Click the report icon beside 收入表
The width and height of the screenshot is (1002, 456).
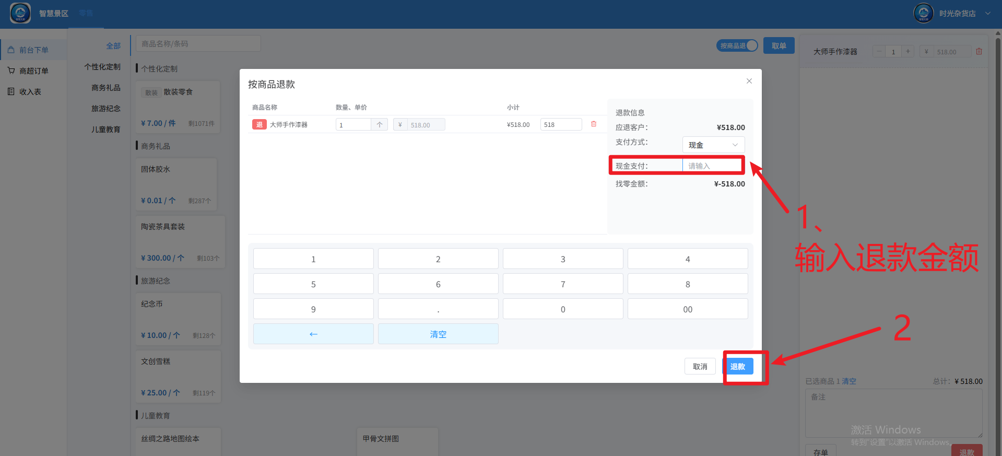point(11,91)
